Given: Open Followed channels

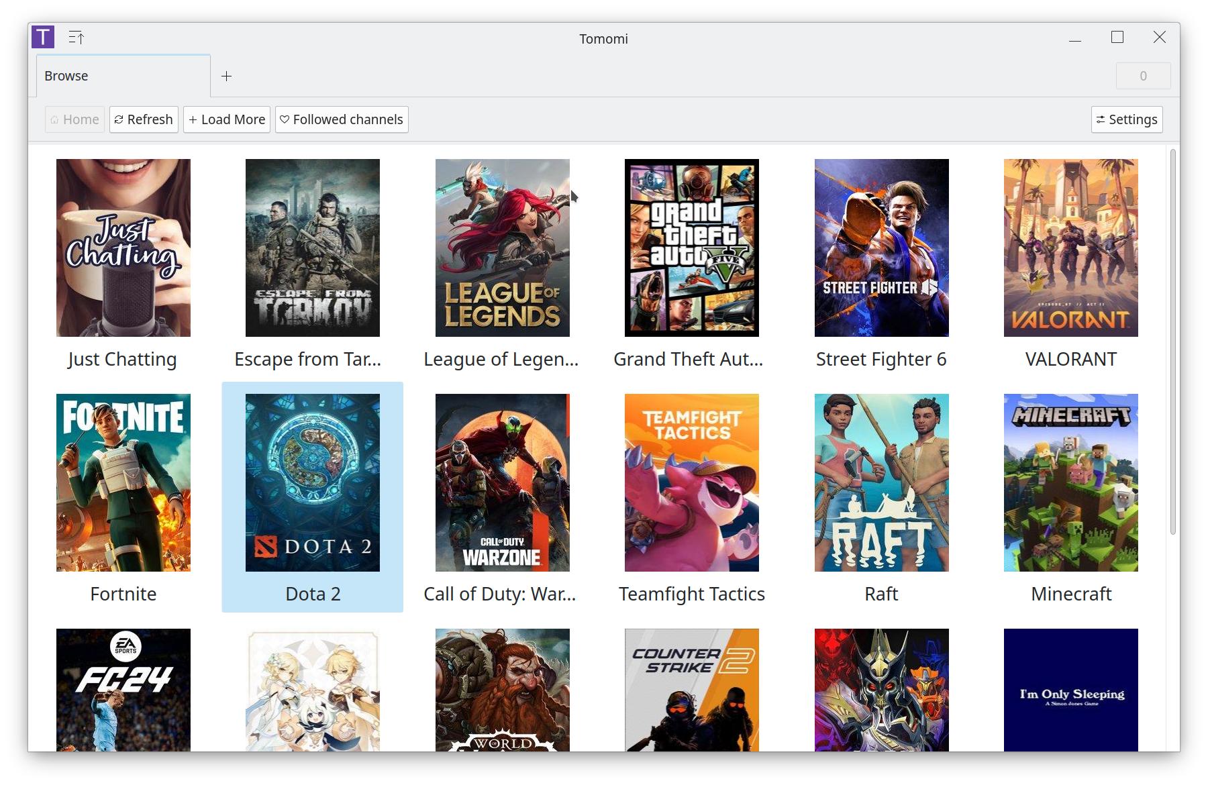Looking at the screenshot, I should (342, 119).
